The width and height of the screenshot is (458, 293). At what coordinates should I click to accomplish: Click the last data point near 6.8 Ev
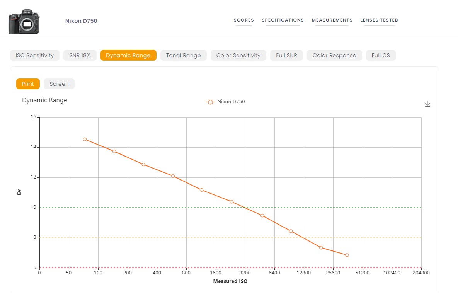347,255
